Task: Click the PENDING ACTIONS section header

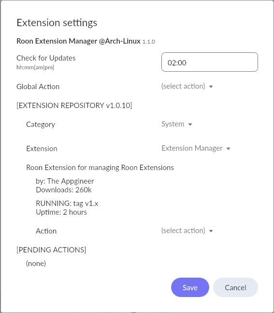Action: coord(51,250)
